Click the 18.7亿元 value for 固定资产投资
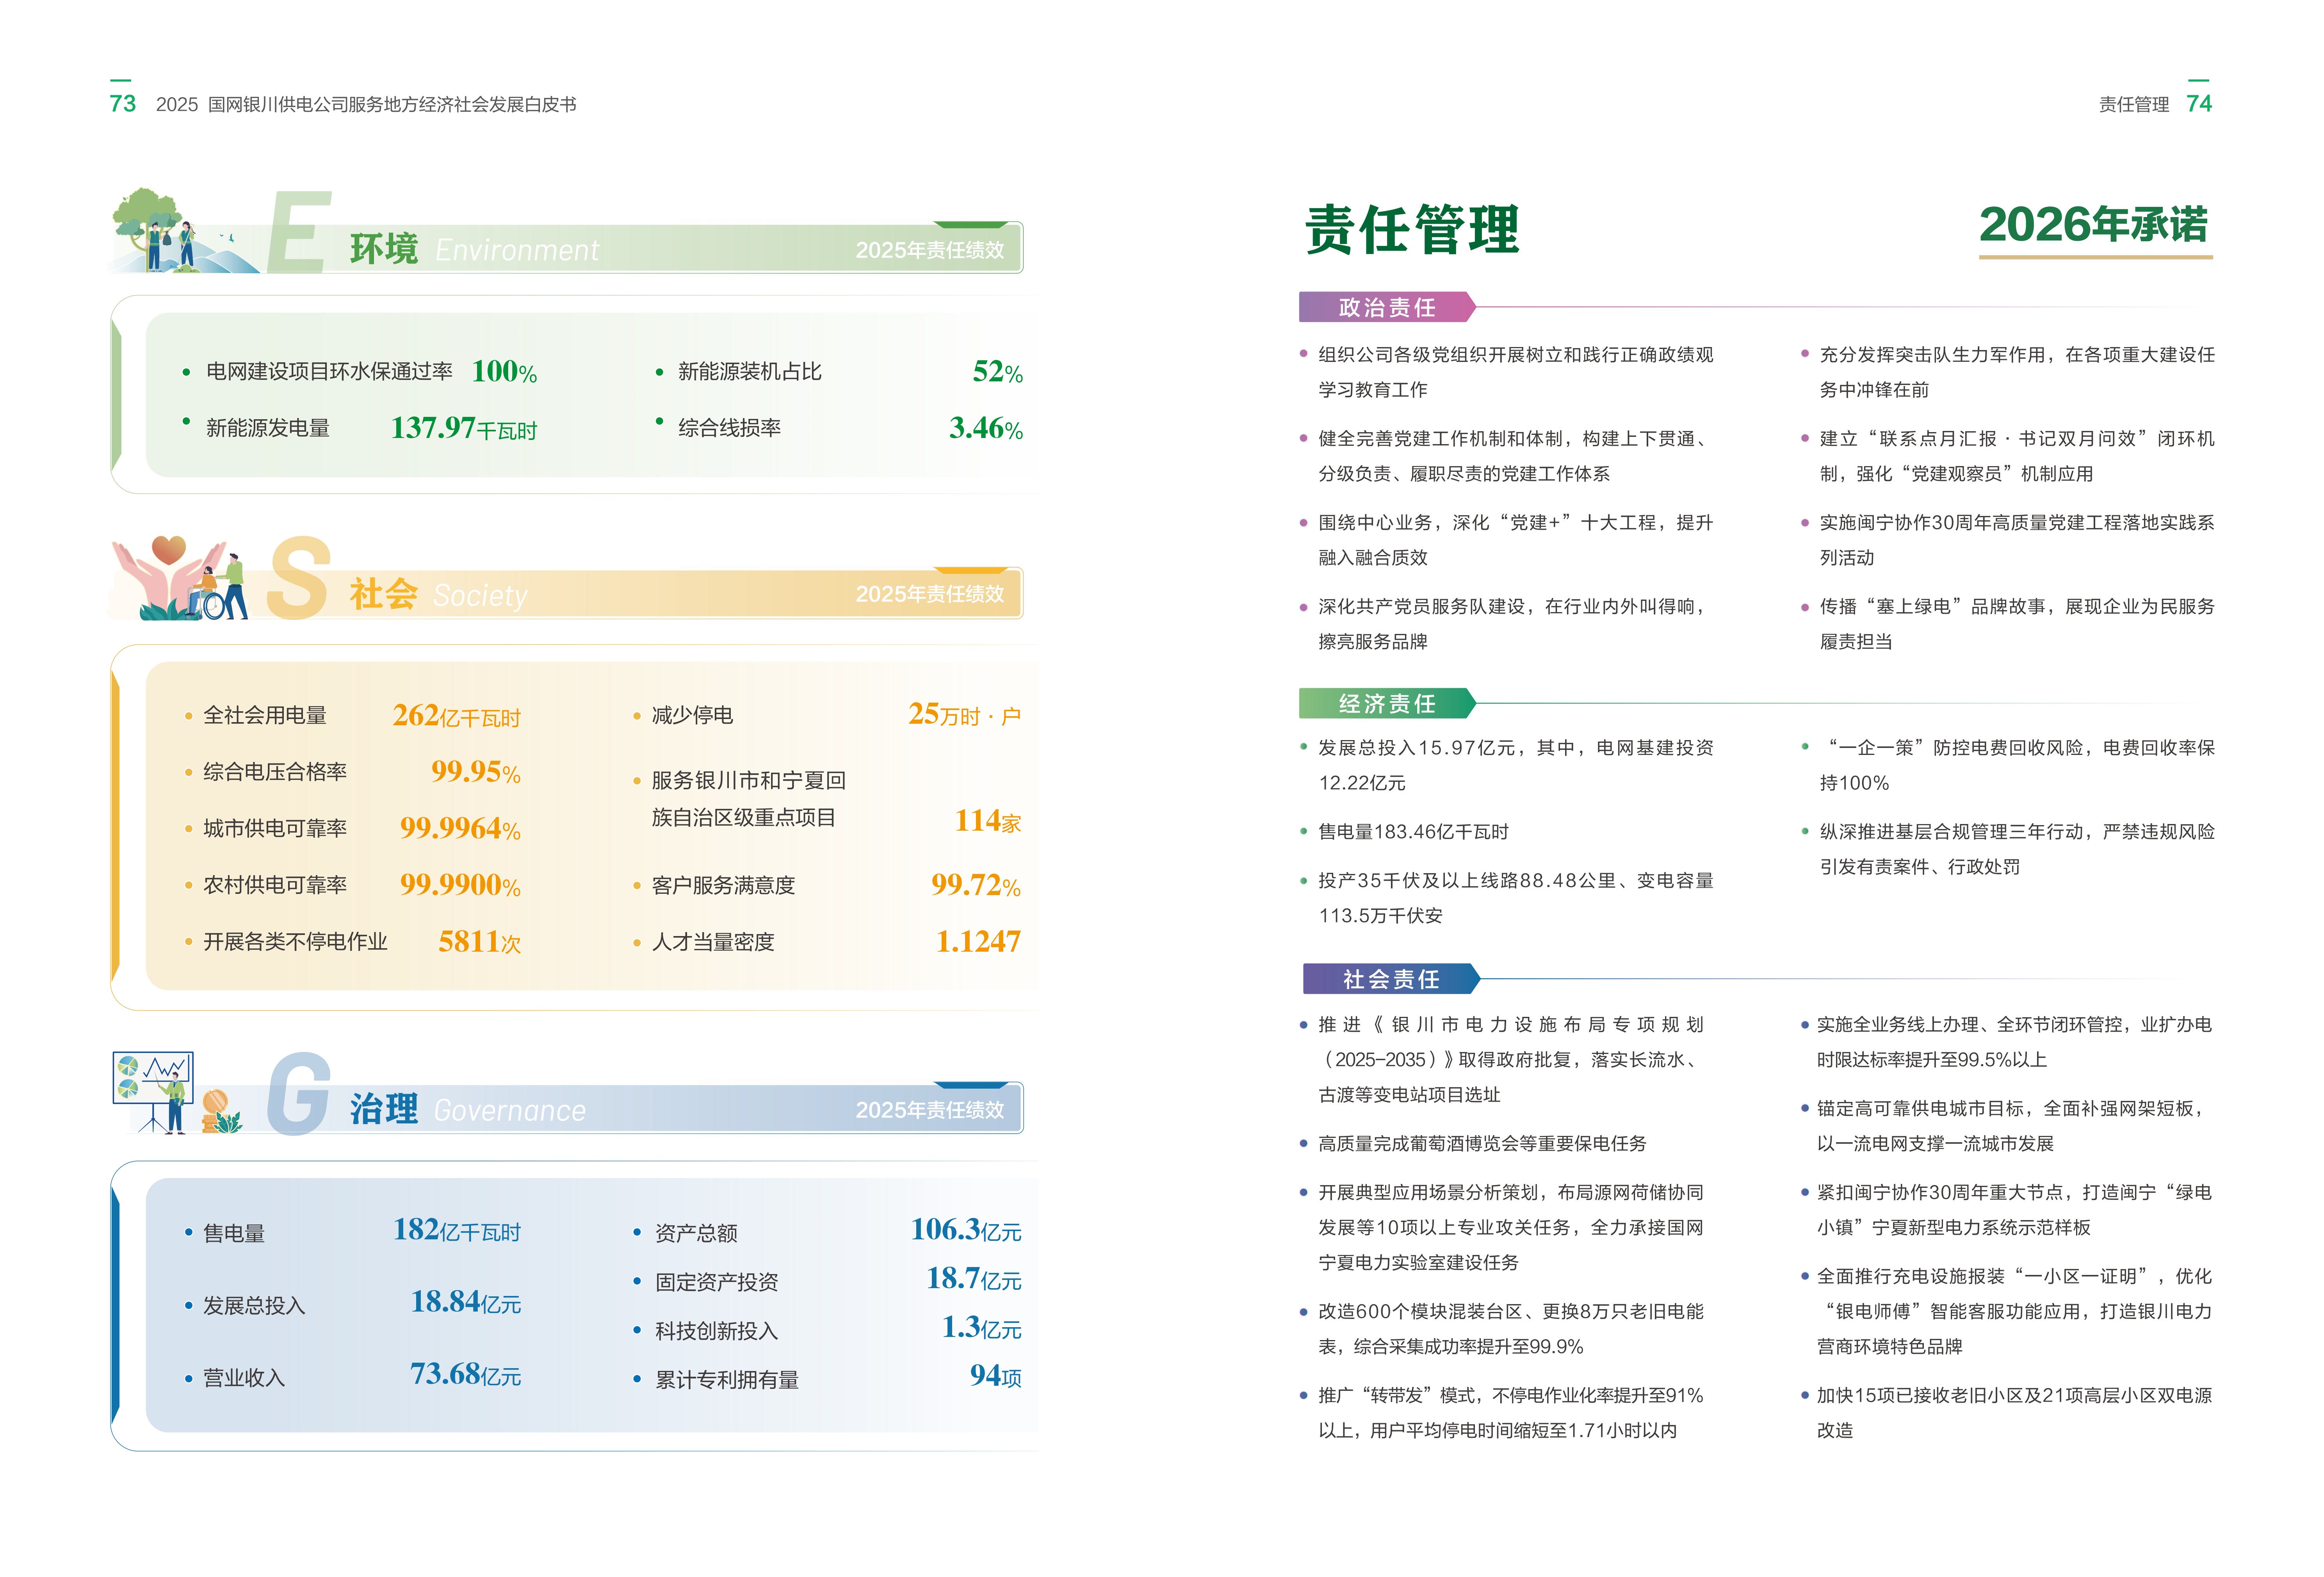 (x=974, y=1279)
